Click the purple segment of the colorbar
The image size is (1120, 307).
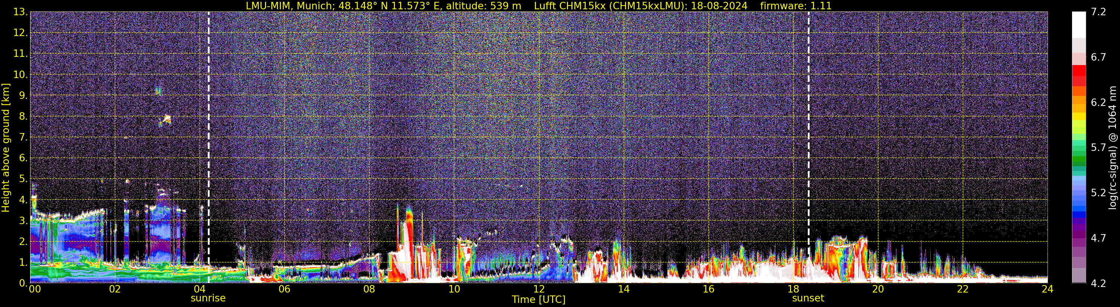click(1079, 235)
